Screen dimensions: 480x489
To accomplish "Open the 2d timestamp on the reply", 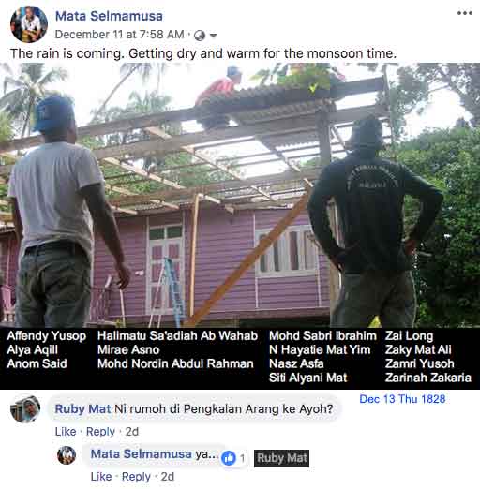I will tap(168, 477).
